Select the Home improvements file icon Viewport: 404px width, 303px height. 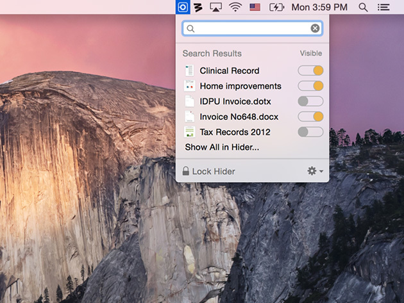(190, 86)
